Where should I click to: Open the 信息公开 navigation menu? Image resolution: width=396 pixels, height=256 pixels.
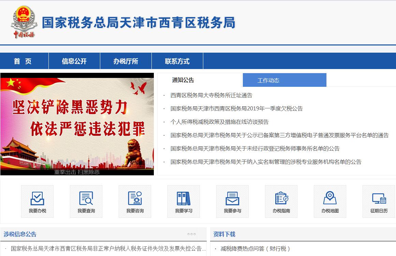coord(74,61)
